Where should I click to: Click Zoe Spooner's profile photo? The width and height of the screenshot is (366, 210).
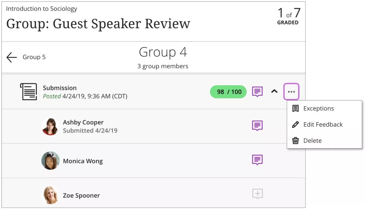click(50, 195)
